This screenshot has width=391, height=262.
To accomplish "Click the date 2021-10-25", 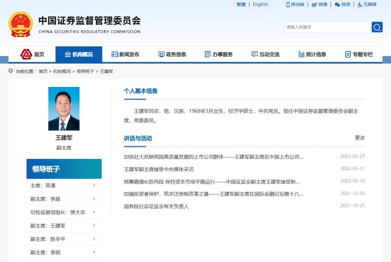I will click(x=353, y=206).
